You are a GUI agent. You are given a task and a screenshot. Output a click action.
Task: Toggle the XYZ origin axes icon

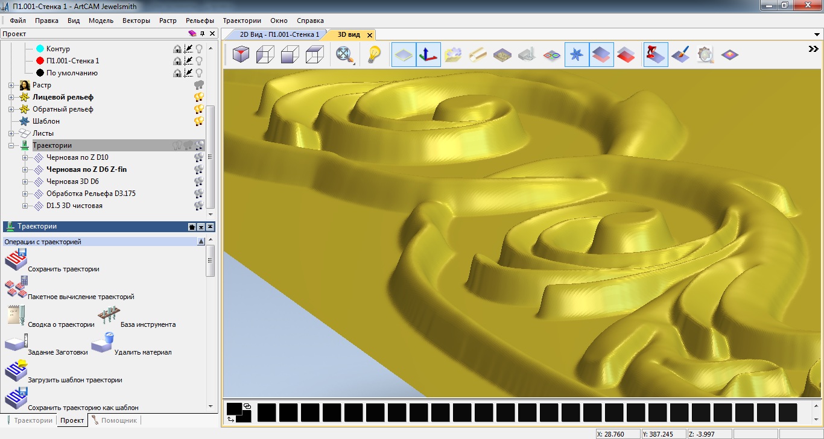(429, 55)
